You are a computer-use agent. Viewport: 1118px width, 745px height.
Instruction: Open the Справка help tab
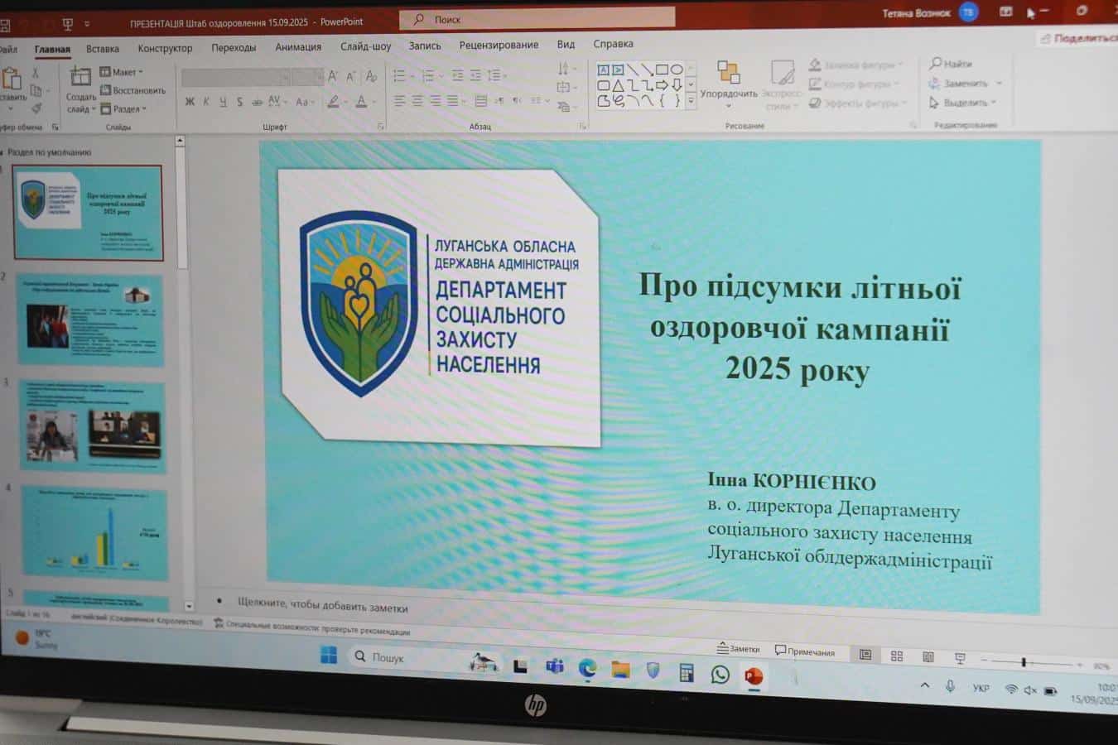click(x=613, y=44)
